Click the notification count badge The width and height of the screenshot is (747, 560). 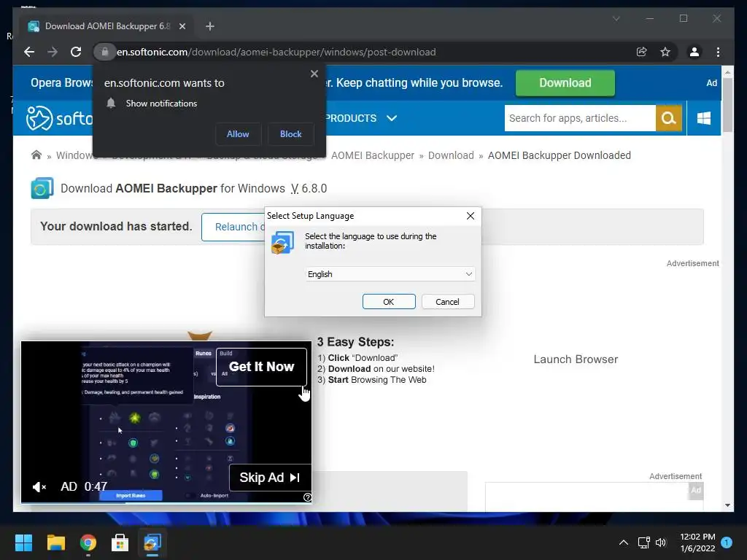(727, 542)
